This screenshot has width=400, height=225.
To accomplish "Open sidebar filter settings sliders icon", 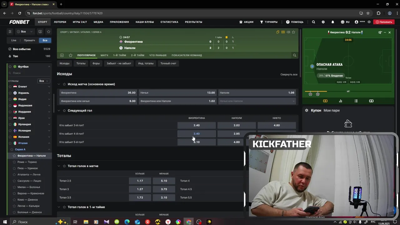I will click(x=10, y=32).
